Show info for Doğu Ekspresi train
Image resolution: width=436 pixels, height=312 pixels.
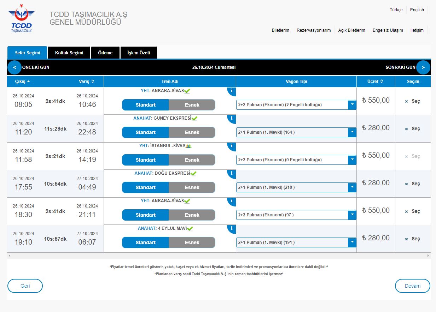coord(232,174)
